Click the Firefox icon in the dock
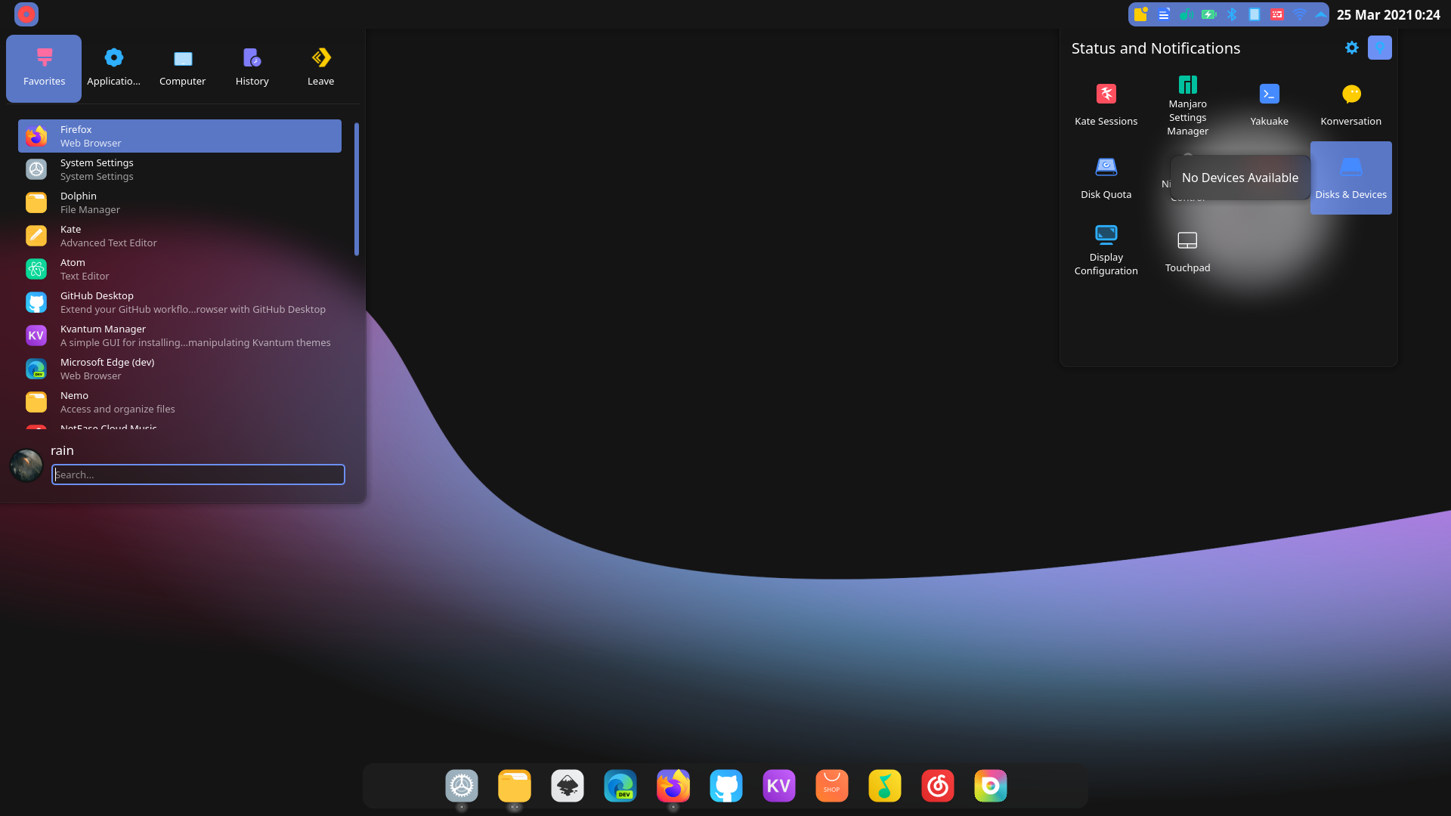This screenshot has height=816, width=1451. pyautogui.click(x=673, y=786)
